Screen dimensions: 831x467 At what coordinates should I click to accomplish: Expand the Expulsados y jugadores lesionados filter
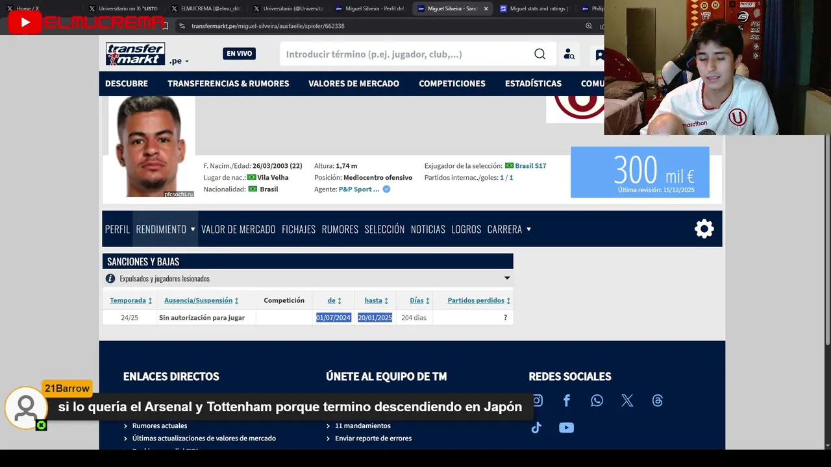coord(308,278)
